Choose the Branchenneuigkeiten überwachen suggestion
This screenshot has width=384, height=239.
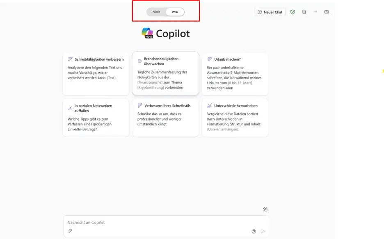pyautogui.click(x=165, y=73)
